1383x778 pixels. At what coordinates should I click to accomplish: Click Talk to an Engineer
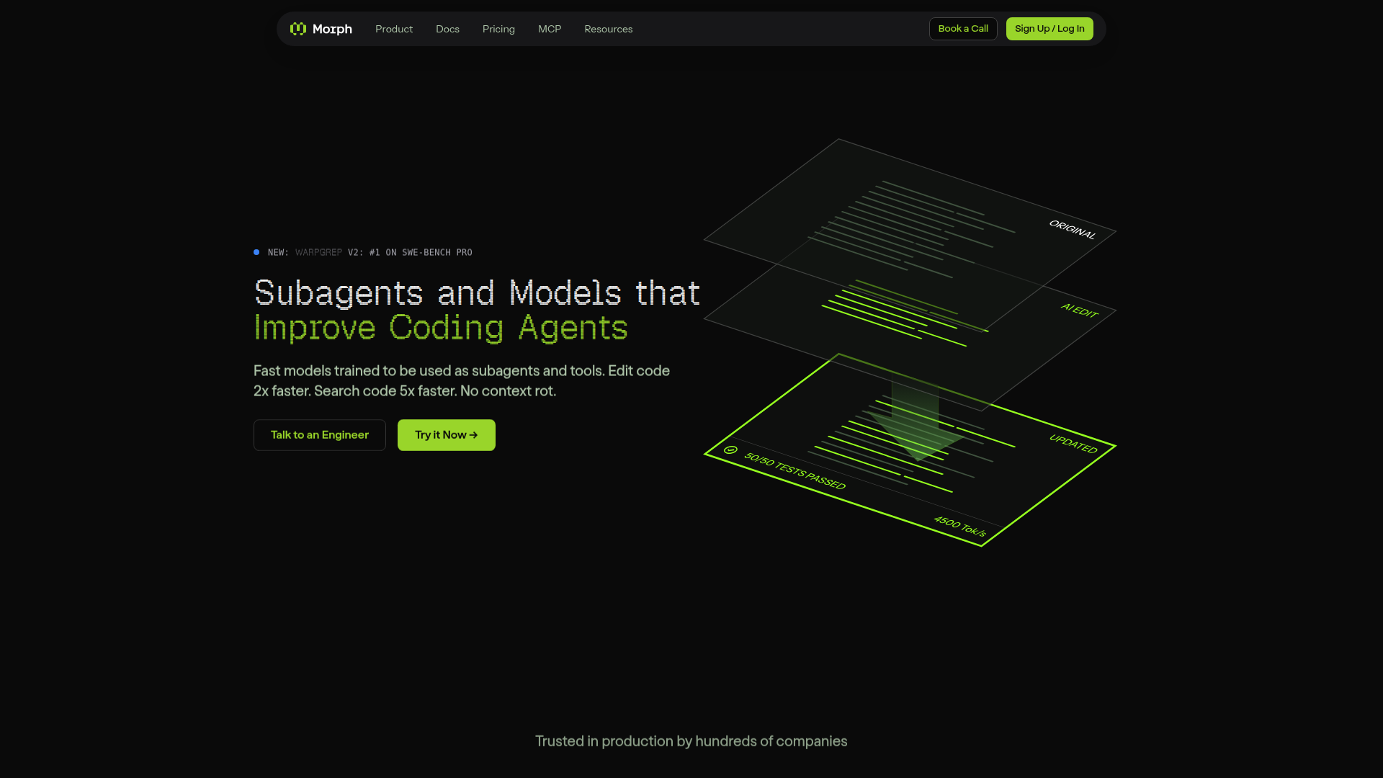[319, 435]
